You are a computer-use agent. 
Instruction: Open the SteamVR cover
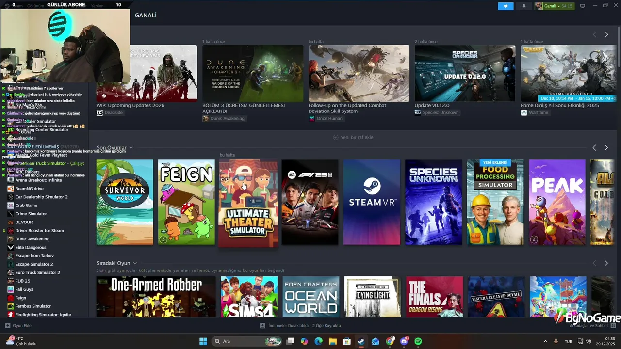point(372,202)
